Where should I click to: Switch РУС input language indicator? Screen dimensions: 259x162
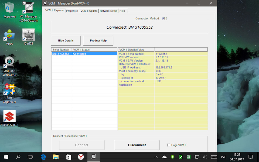223,157
